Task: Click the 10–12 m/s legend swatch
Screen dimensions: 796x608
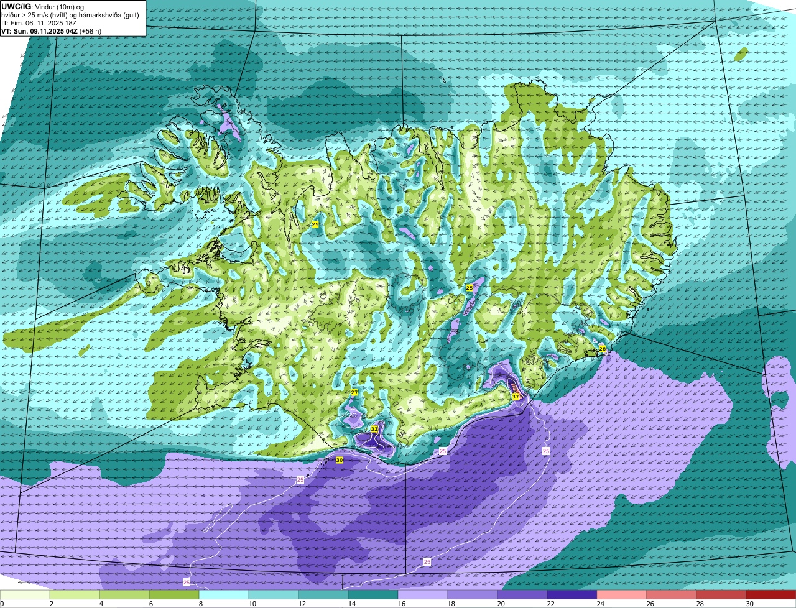Action: [274, 594]
